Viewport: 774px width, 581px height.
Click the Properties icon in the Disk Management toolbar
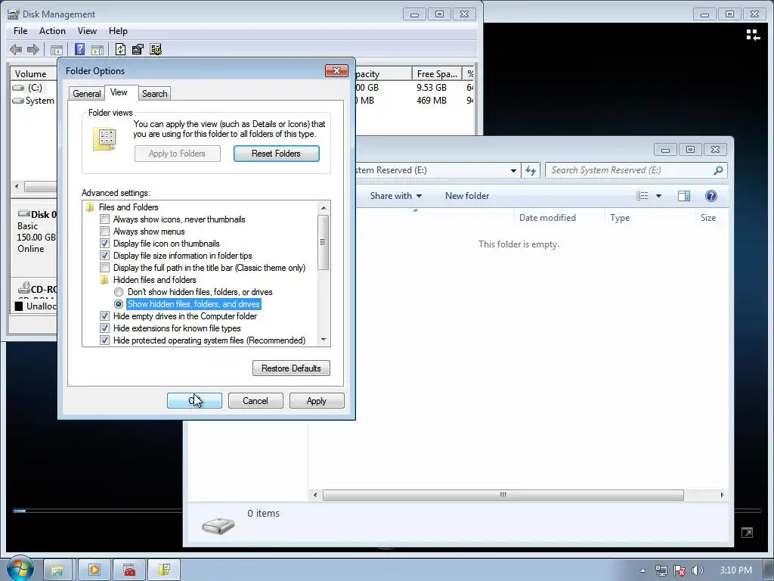click(138, 49)
